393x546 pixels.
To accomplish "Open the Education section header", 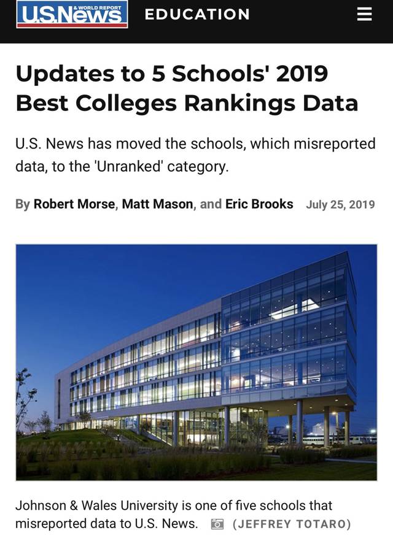I will click(x=197, y=14).
